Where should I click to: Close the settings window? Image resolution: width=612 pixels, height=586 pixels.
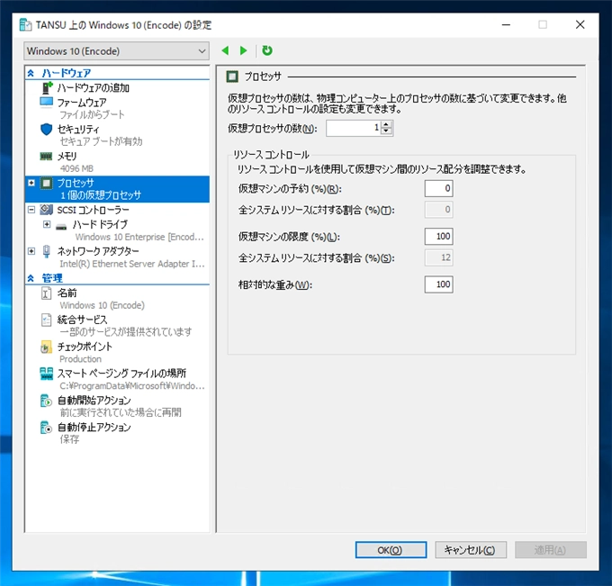click(580, 24)
